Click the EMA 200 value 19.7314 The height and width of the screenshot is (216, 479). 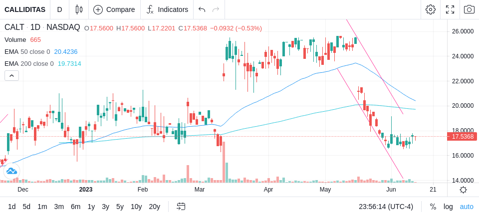click(x=69, y=63)
